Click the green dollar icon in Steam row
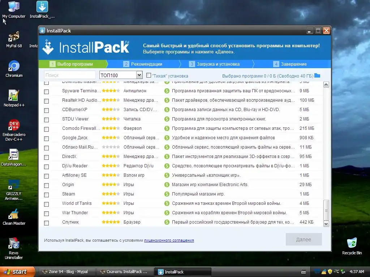This screenshot has height=277, width=370. tap(167, 194)
